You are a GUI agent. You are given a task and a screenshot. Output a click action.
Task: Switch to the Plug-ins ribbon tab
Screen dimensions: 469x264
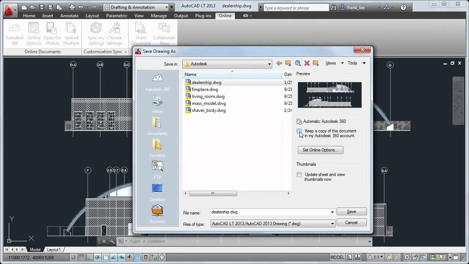click(203, 16)
